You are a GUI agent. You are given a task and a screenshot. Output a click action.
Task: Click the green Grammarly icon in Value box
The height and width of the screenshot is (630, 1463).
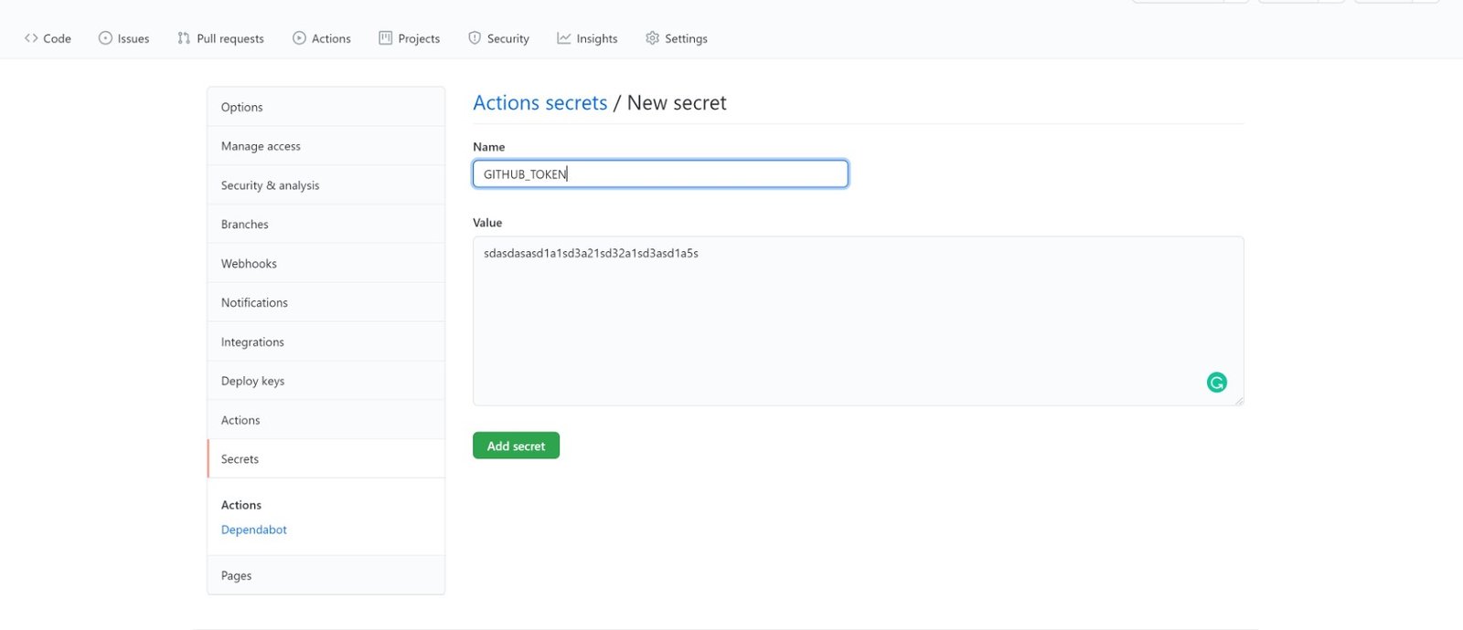click(x=1216, y=383)
